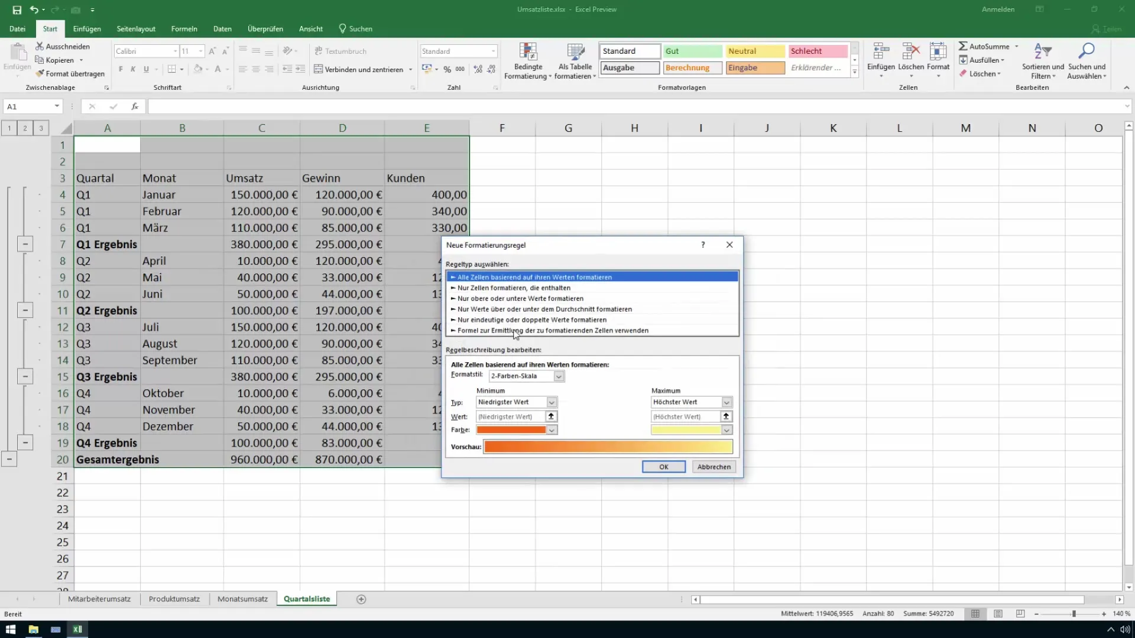This screenshot has width=1135, height=638.
Task: Open the Minimum Typ dropdown
Action: click(x=552, y=402)
